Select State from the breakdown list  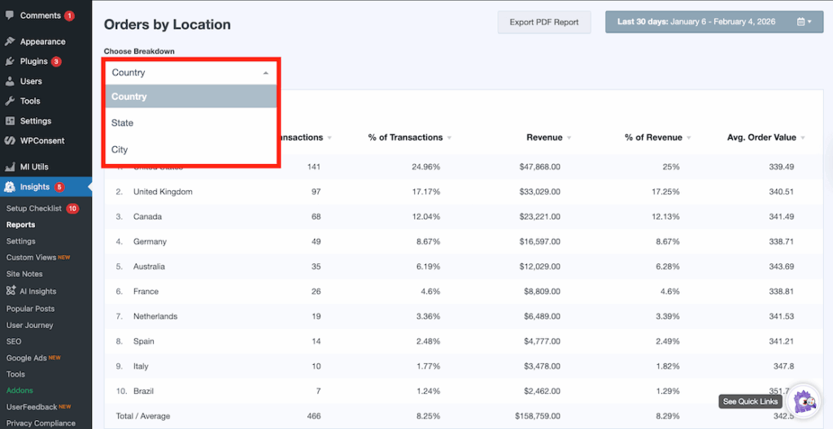tap(123, 123)
